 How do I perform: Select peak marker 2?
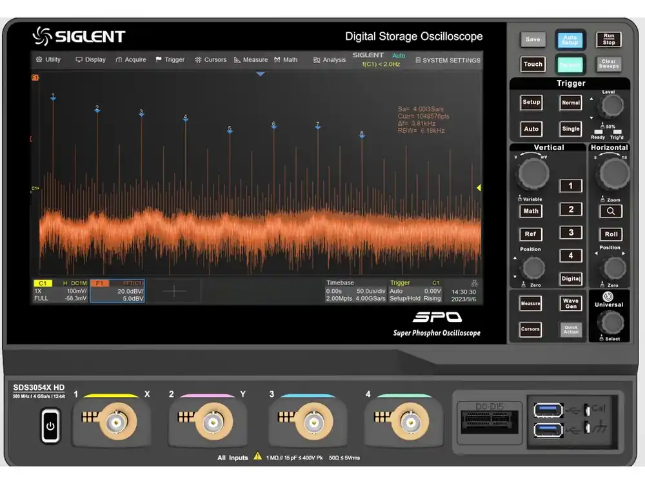(x=97, y=109)
